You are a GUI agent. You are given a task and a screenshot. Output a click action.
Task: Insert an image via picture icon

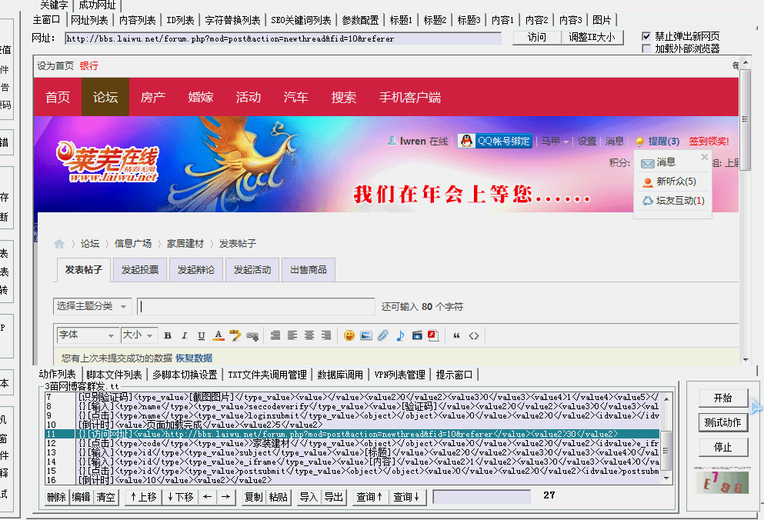point(366,335)
